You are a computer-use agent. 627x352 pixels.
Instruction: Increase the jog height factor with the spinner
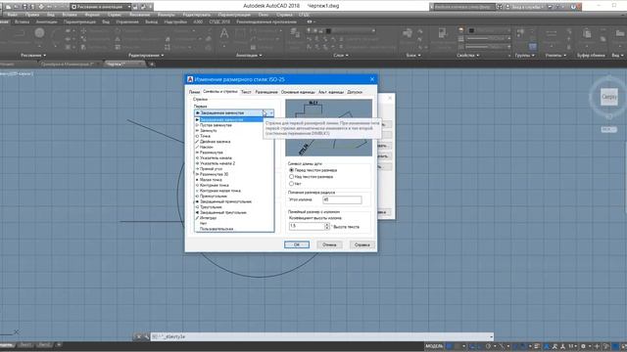(326, 224)
